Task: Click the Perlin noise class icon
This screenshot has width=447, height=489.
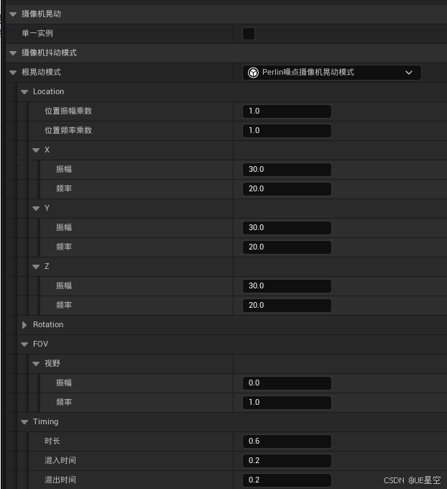Action: [253, 73]
